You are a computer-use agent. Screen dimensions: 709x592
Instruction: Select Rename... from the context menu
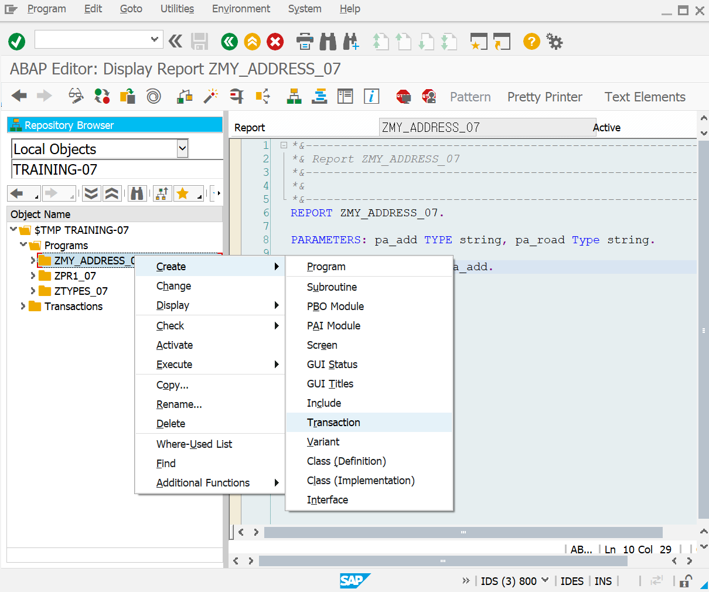[210, 404]
